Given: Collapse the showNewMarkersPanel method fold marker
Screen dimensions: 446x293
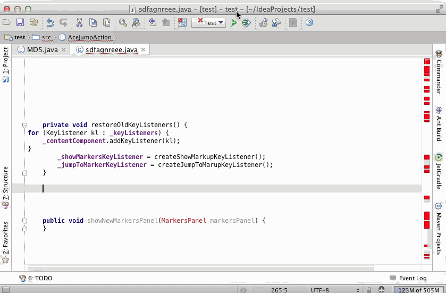Looking at the screenshot, I should coord(25,221).
